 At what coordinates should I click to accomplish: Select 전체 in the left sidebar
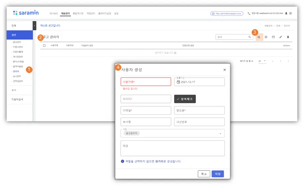[x=20, y=26]
